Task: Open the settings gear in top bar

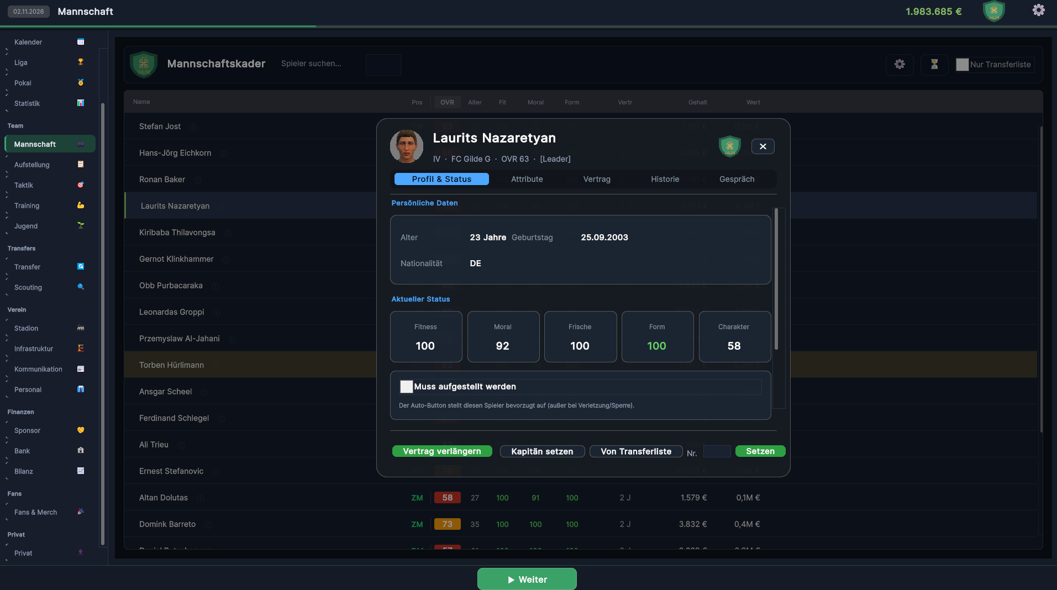Action: point(1038,10)
